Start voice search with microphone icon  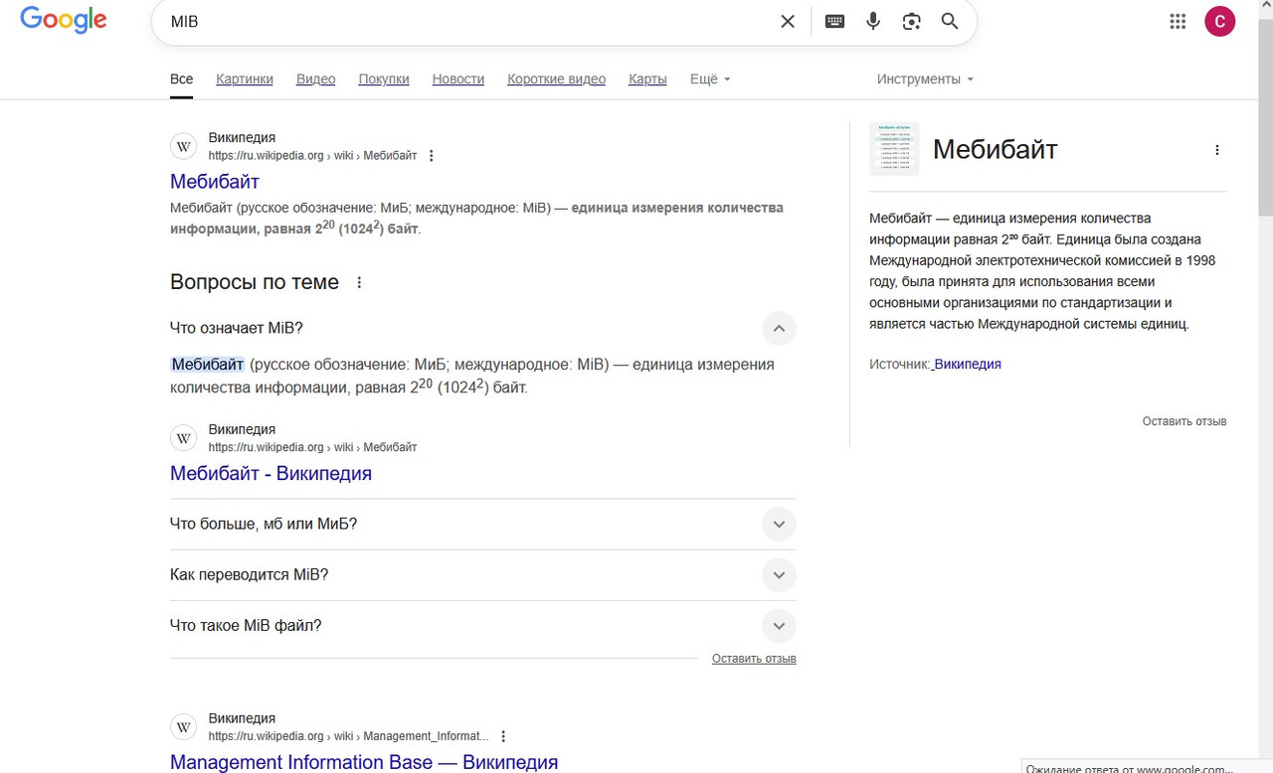(x=873, y=21)
